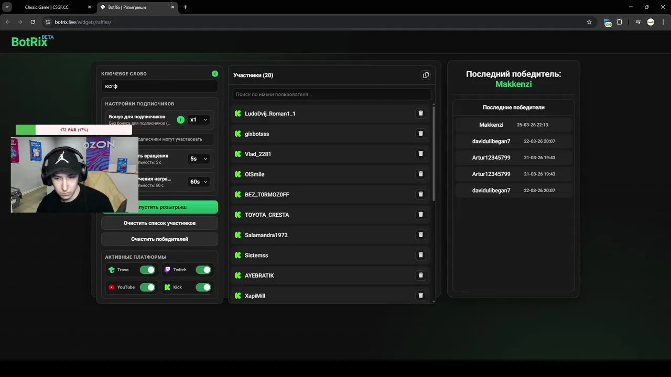Click last winner name Makkenzi in green
671x377 pixels.
514,84
